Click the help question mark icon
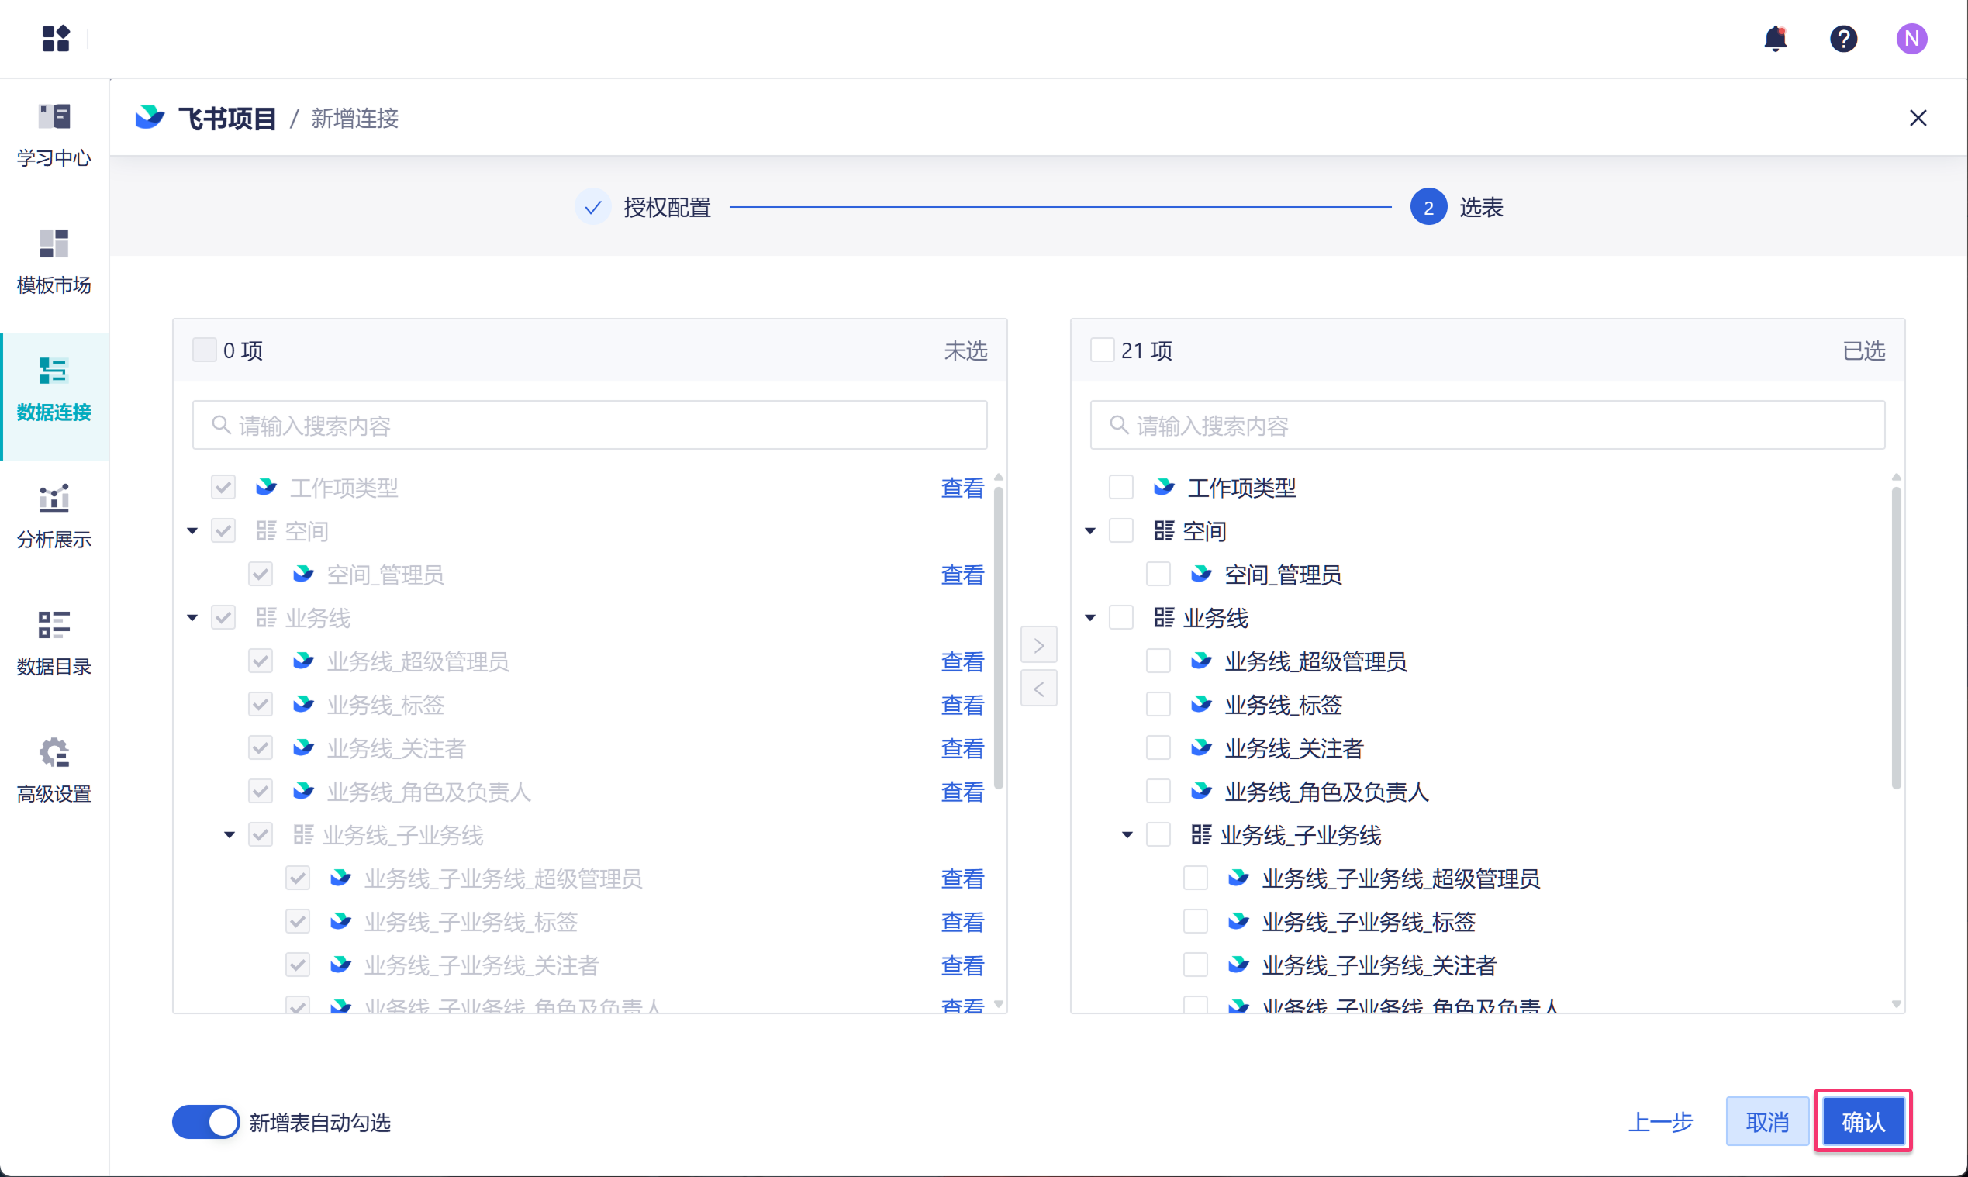This screenshot has width=1968, height=1177. [1842, 39]
